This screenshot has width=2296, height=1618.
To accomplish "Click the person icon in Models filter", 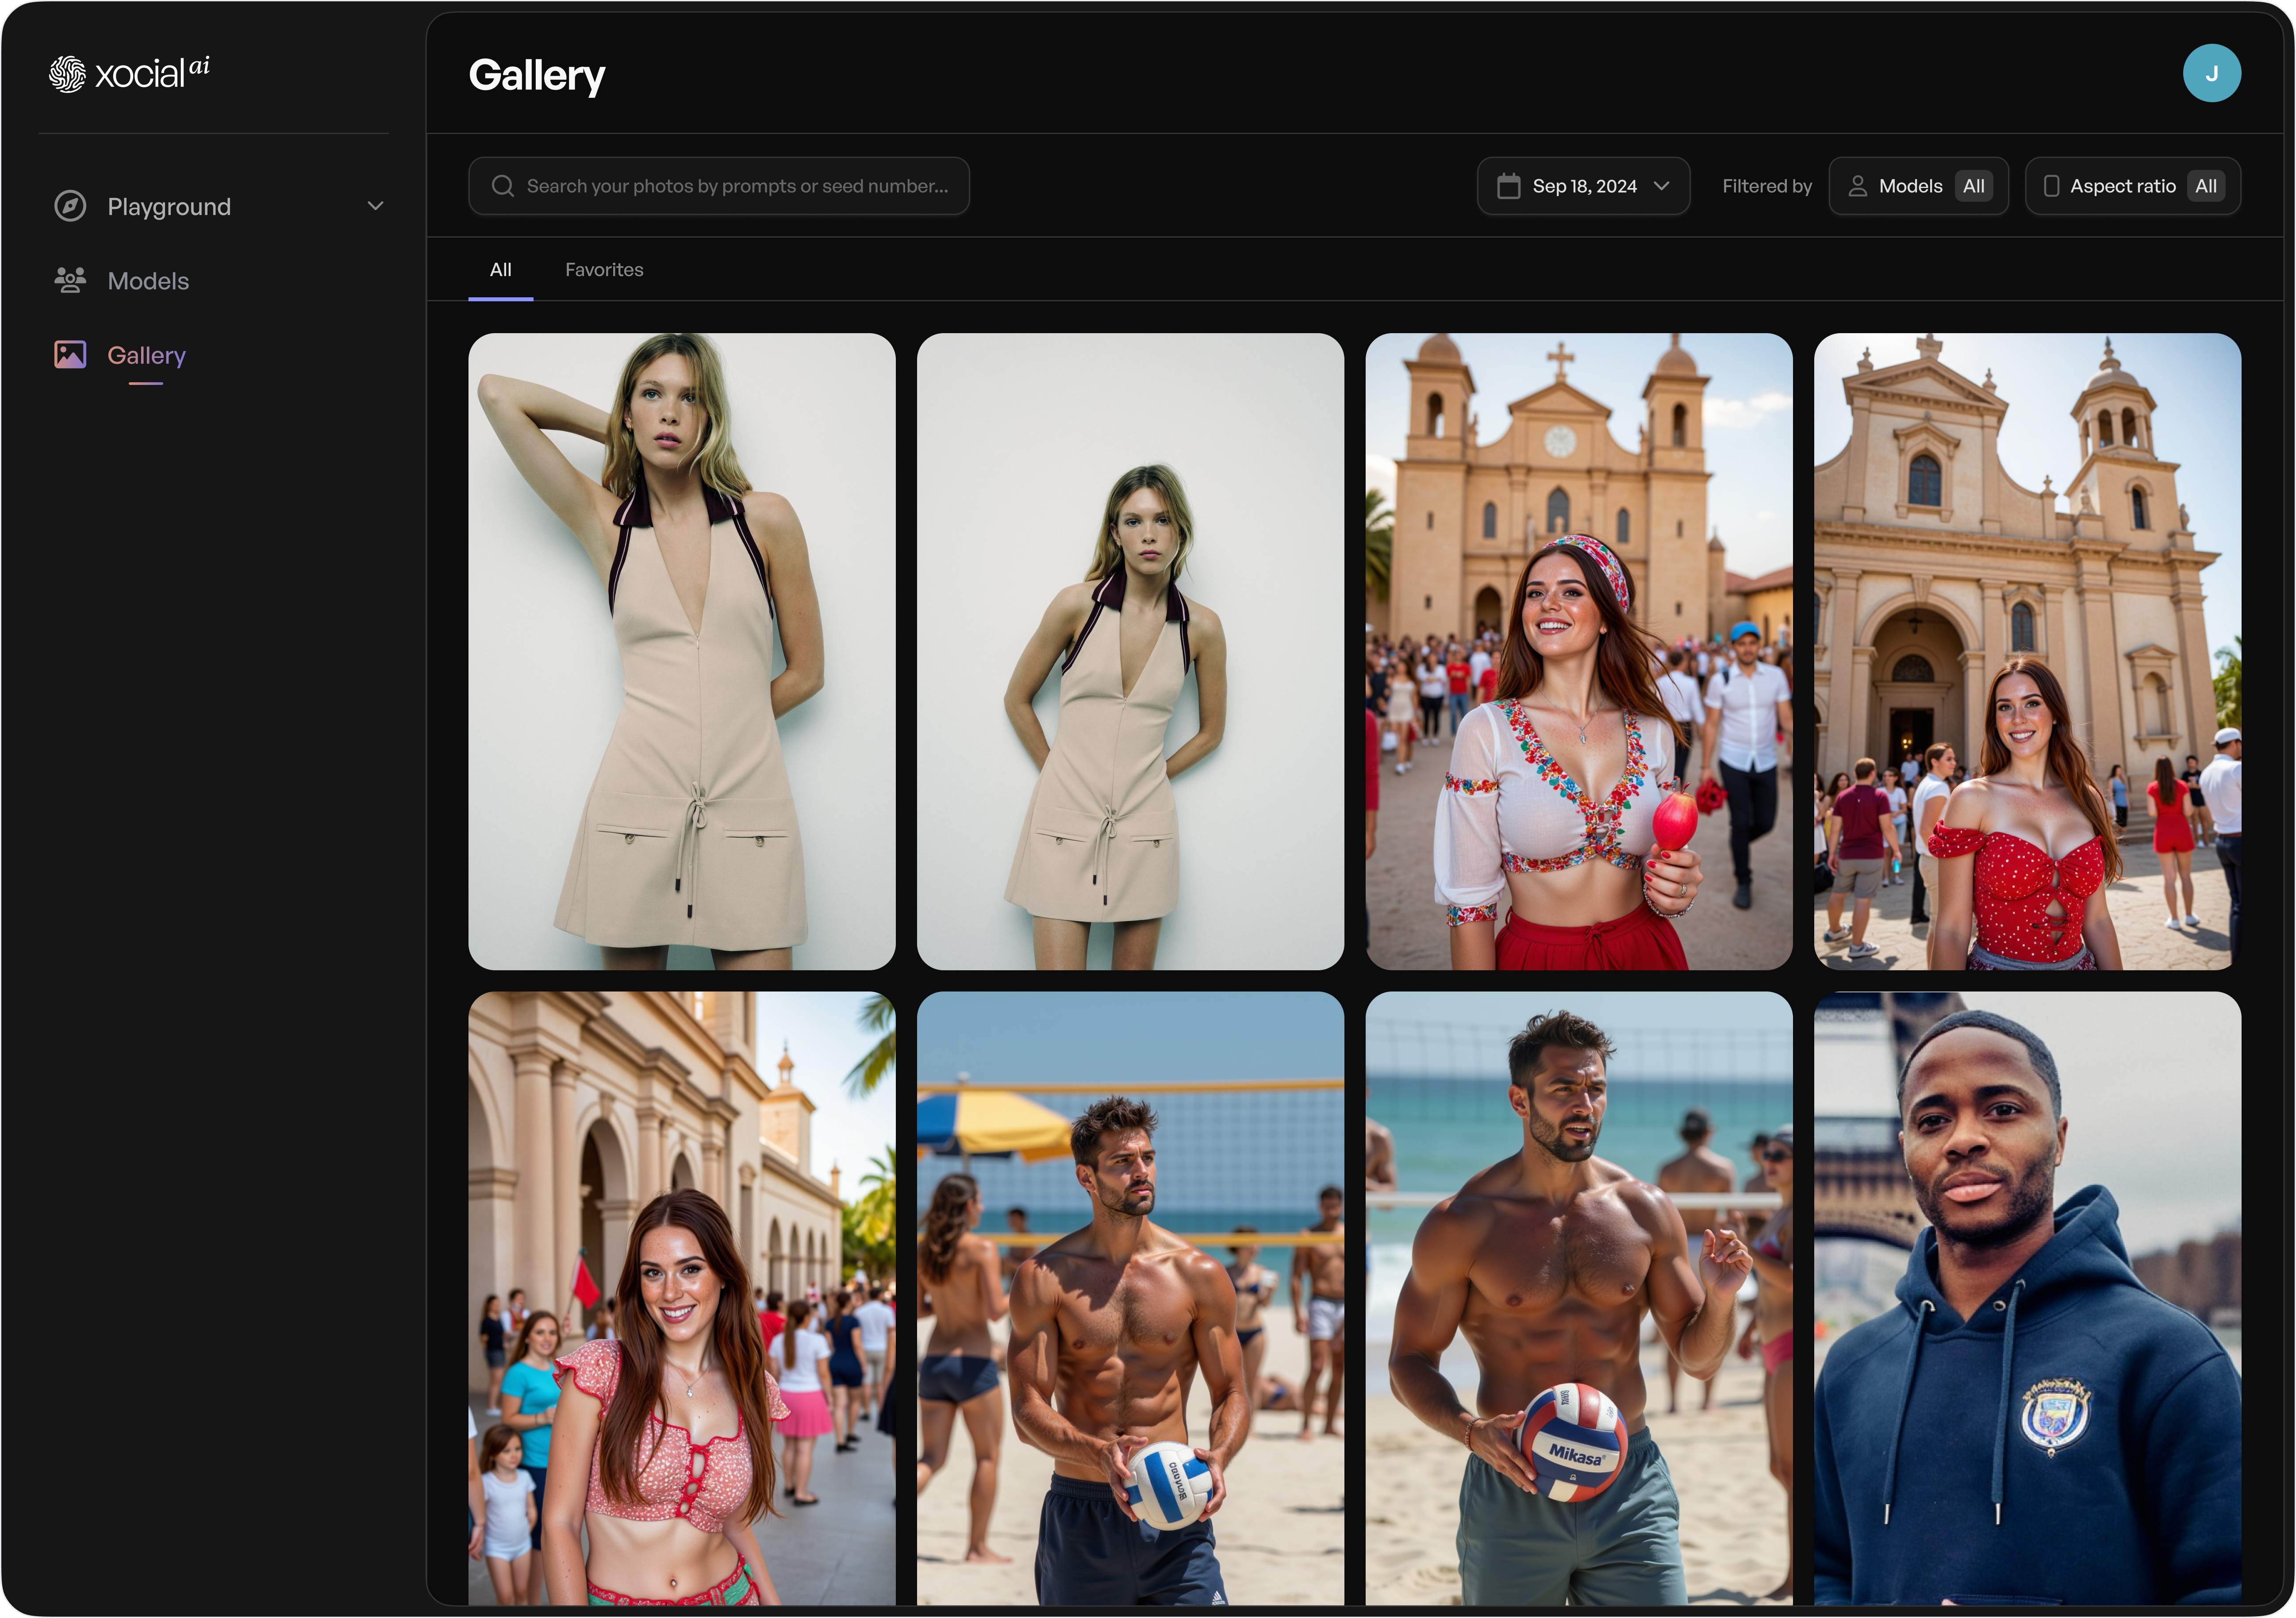I will (1857, 186).
